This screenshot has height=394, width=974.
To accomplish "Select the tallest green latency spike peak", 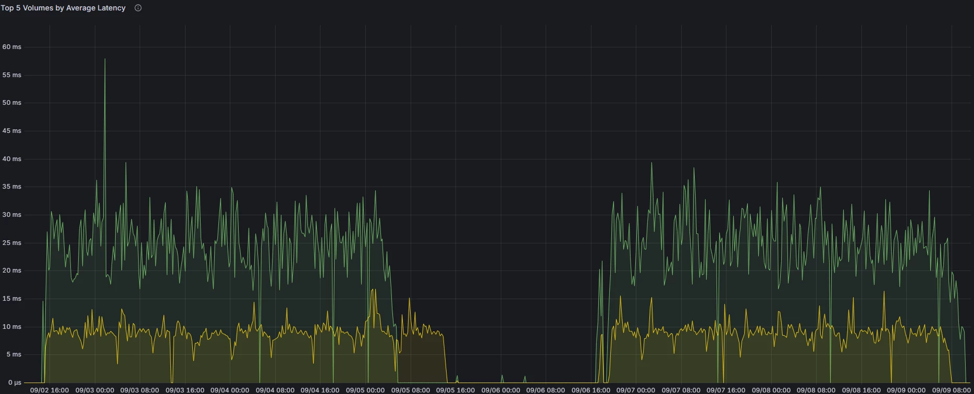I will click(105, 59).
